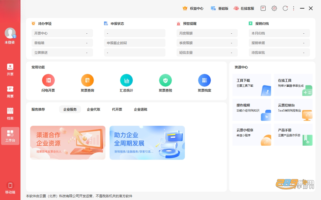The height and width of the screenshot is (200, 321).
Task: Click the 季度限额 row
Action: [207, 43]
